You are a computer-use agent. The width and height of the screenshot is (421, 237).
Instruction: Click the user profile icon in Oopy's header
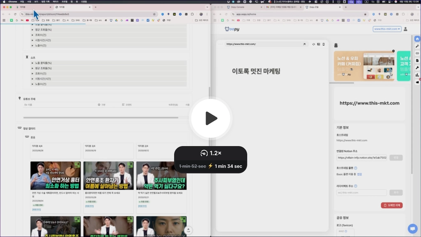click(405, 29)
